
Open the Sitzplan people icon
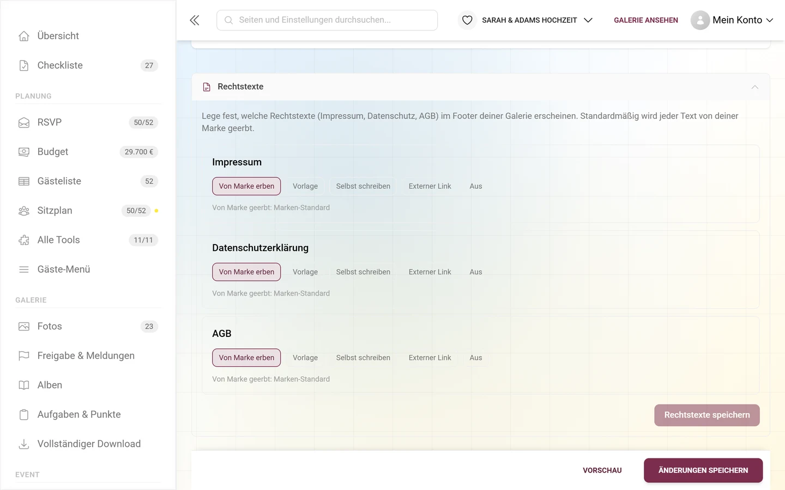coord(24,211)
